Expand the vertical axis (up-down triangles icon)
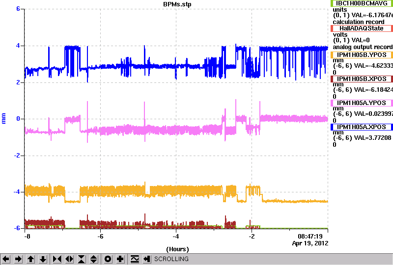The height and width of the screenshot is (265, 393). (94, 259)
